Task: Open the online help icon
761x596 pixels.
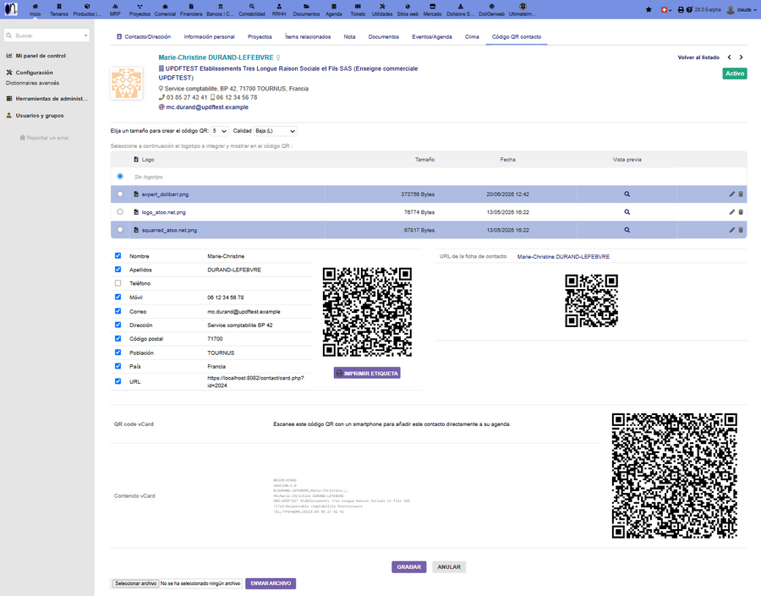Action: tap(689, 9)
